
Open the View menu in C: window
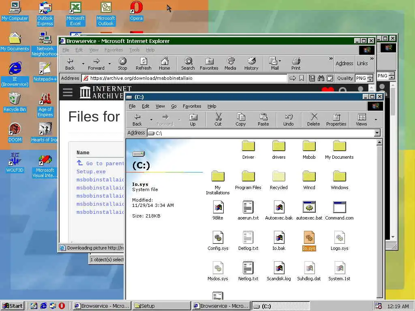point(160,106)
